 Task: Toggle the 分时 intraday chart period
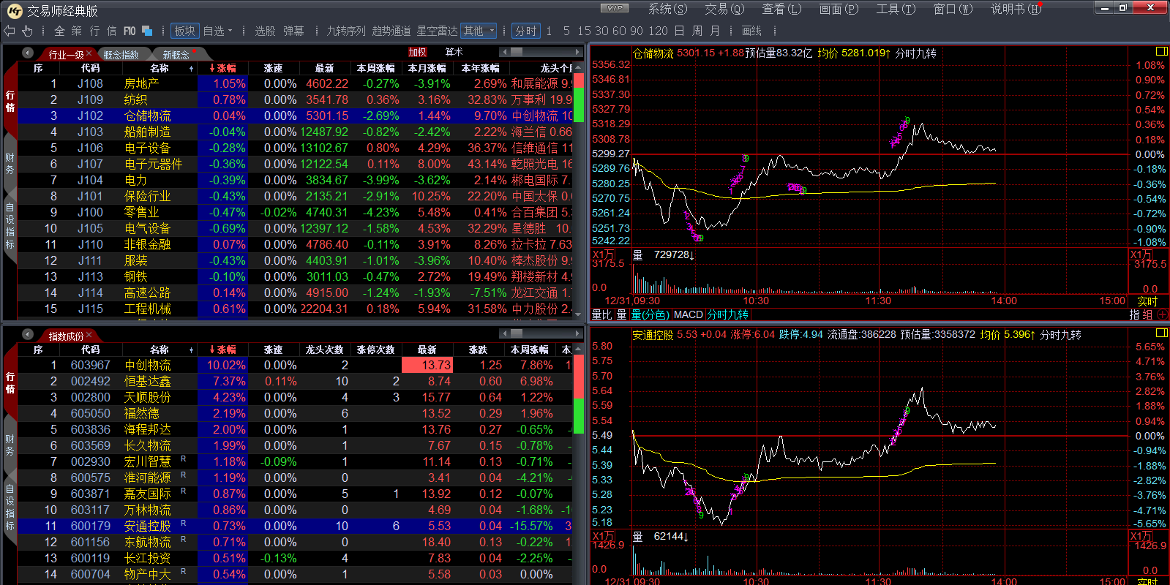tap(525, 31)
